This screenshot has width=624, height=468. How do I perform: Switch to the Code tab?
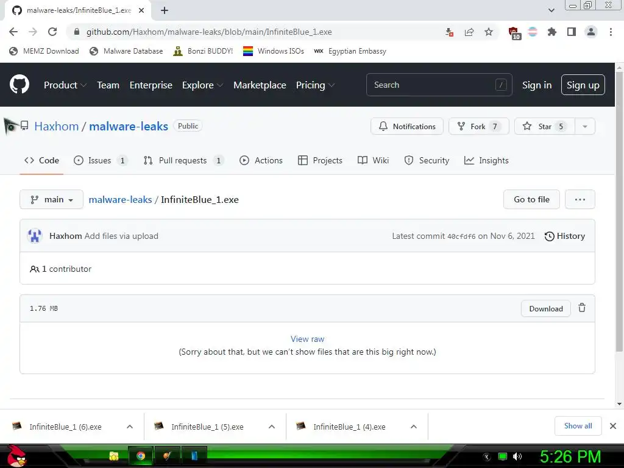[41, 160]
